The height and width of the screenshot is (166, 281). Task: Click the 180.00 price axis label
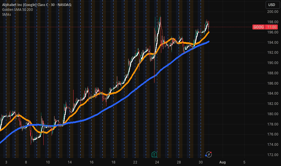(273, 114)
